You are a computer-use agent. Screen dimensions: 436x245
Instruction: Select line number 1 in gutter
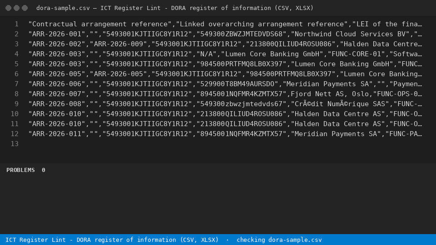17,24
